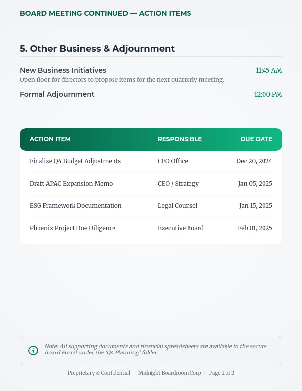The width and height of the screenshot is (302, 391).
Task: Click the ACTION ITEM column header
Action: coord(50,139)
